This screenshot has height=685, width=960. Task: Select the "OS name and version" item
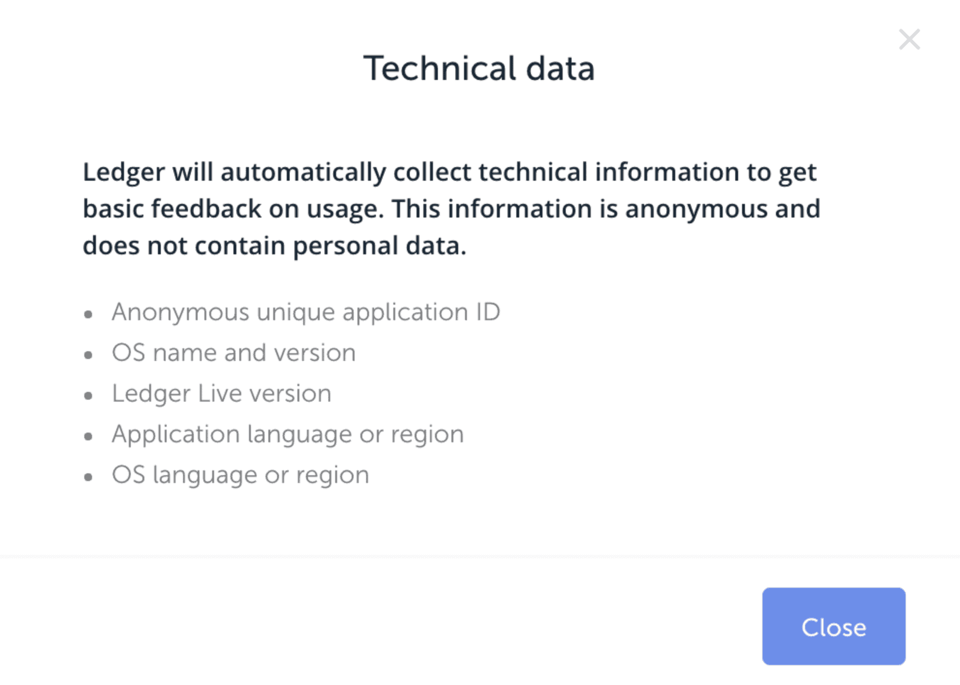click(x=233, y=353)
